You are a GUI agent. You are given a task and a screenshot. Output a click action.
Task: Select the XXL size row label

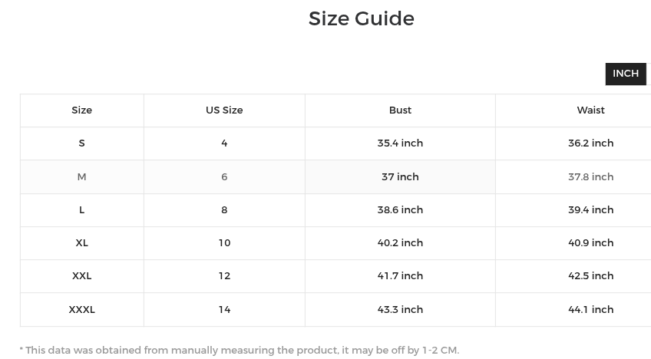[x=82, y=276]
